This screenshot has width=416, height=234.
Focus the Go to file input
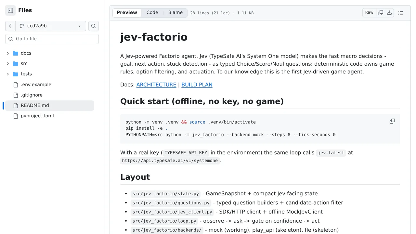coord(52,39)
